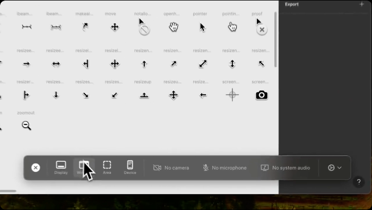Image resolution: width=372 pixels, height=210 pixels.
Task: Choose Display capture mode
Action: click(x=61, y=168)
